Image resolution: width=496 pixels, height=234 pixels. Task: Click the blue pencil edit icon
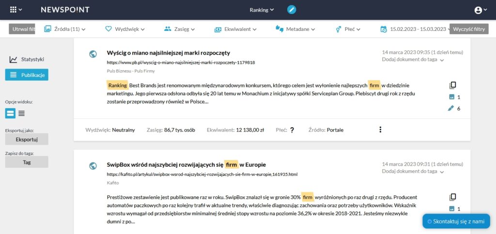(x=291, y=10)
